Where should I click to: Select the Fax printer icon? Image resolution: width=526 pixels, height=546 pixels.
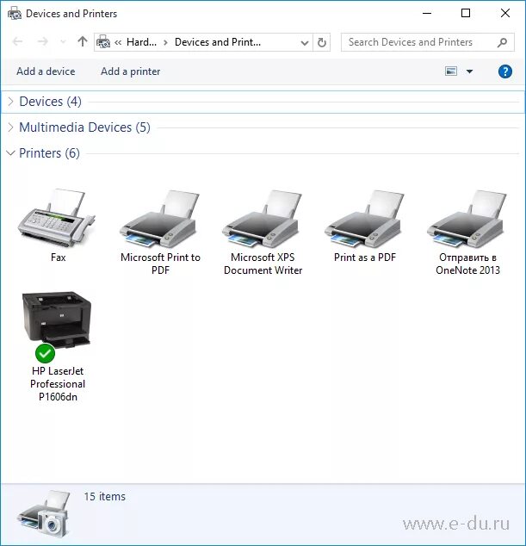click(57, 217)
